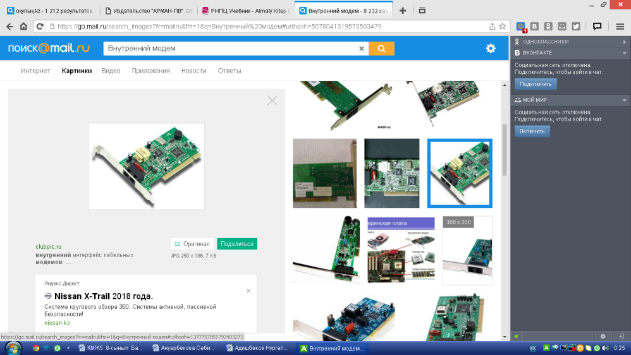Open the Mail.ru agent extension icon
This screenshot has height=355, width=631.
point(521,27)
